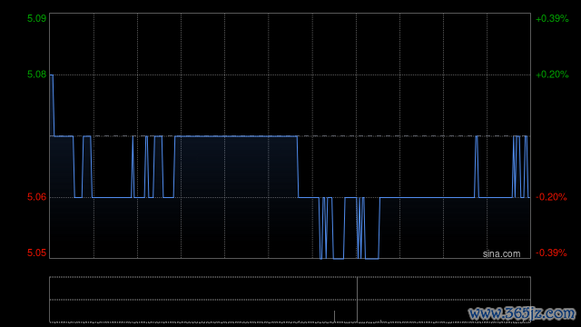Click the -0.20% red percentage label
Image resolution: width=581 pixels, height=327 pixels.
tap(551, 197)
